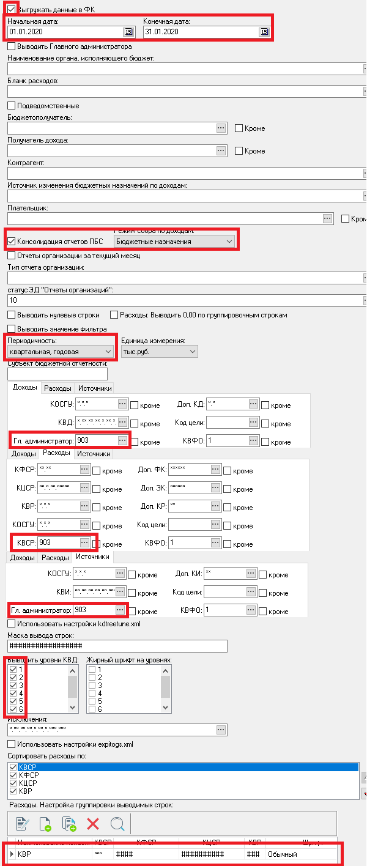Viewport: 367px width, 866px height.
Task: Open lookup button next to КВИ field
Action: click(120, 592)
